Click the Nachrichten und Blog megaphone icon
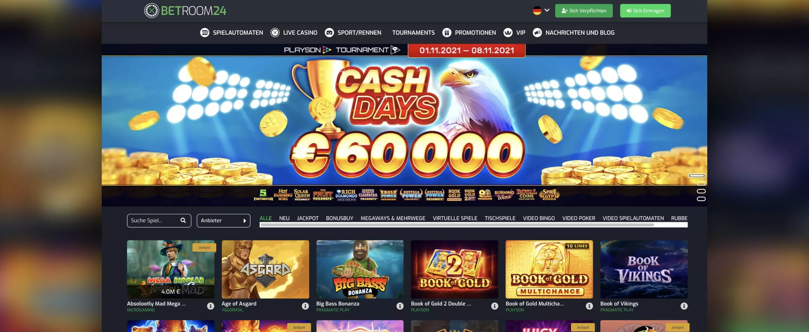This screenshot has height=332, width=809. click(x=537, y=32)
